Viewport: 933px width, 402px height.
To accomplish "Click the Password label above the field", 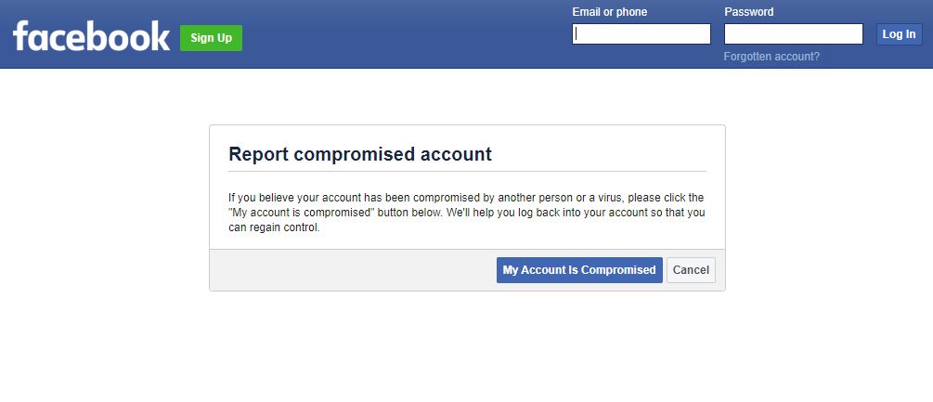I will point(748,12).
